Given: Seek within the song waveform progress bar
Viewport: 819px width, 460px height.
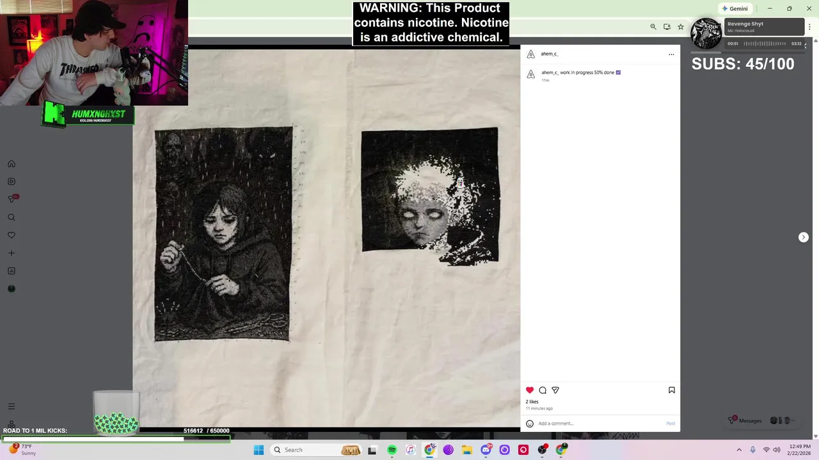Looking at the screenshot, I should coord(765,43).
